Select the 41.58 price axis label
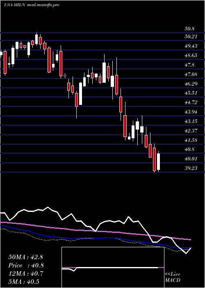 tap(191, 140)
